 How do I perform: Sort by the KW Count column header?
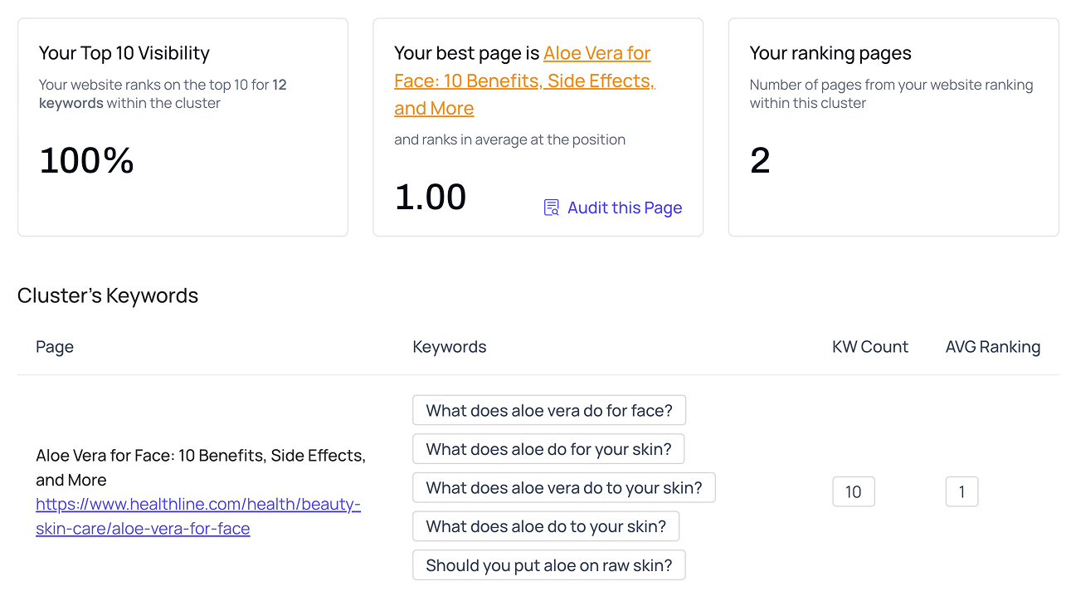click(870, 347)
